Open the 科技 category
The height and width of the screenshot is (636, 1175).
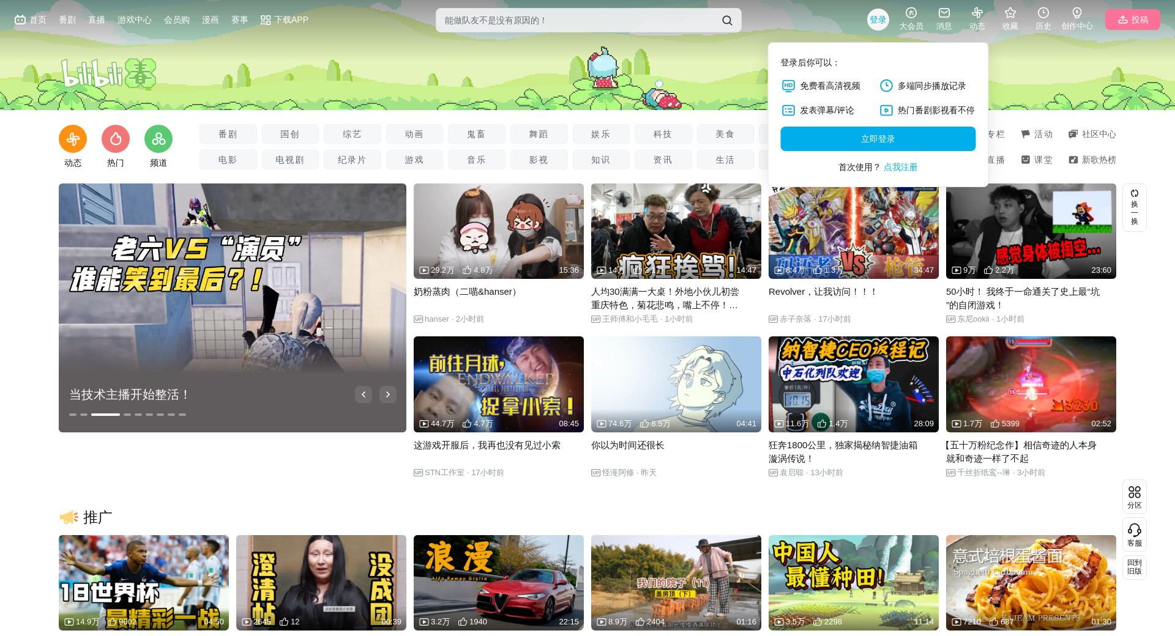663,134
